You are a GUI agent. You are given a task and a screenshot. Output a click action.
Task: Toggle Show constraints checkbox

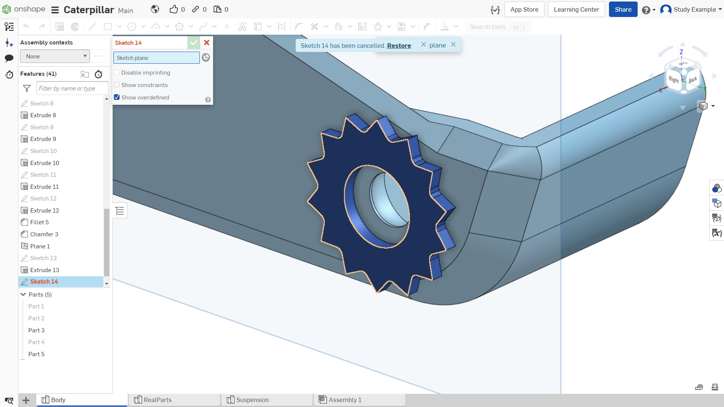(117, 85)
